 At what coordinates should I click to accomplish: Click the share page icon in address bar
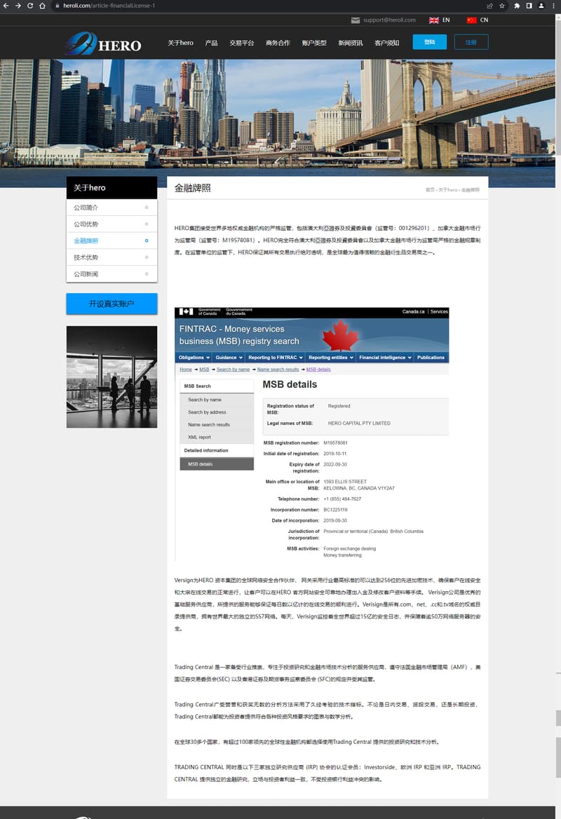(x=489, y=6)
